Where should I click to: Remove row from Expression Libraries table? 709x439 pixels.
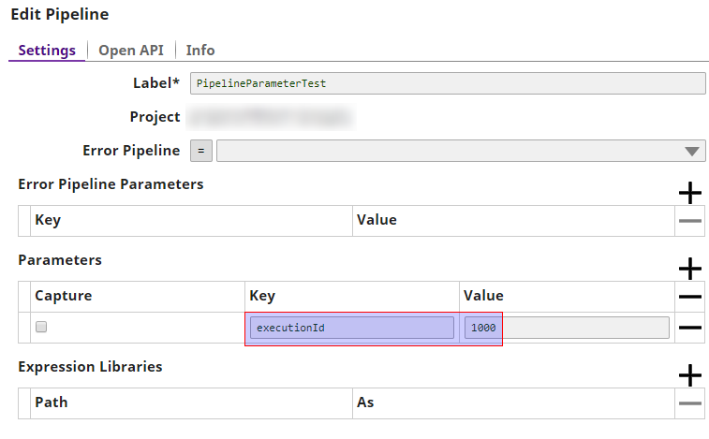[x=689, y=403]
